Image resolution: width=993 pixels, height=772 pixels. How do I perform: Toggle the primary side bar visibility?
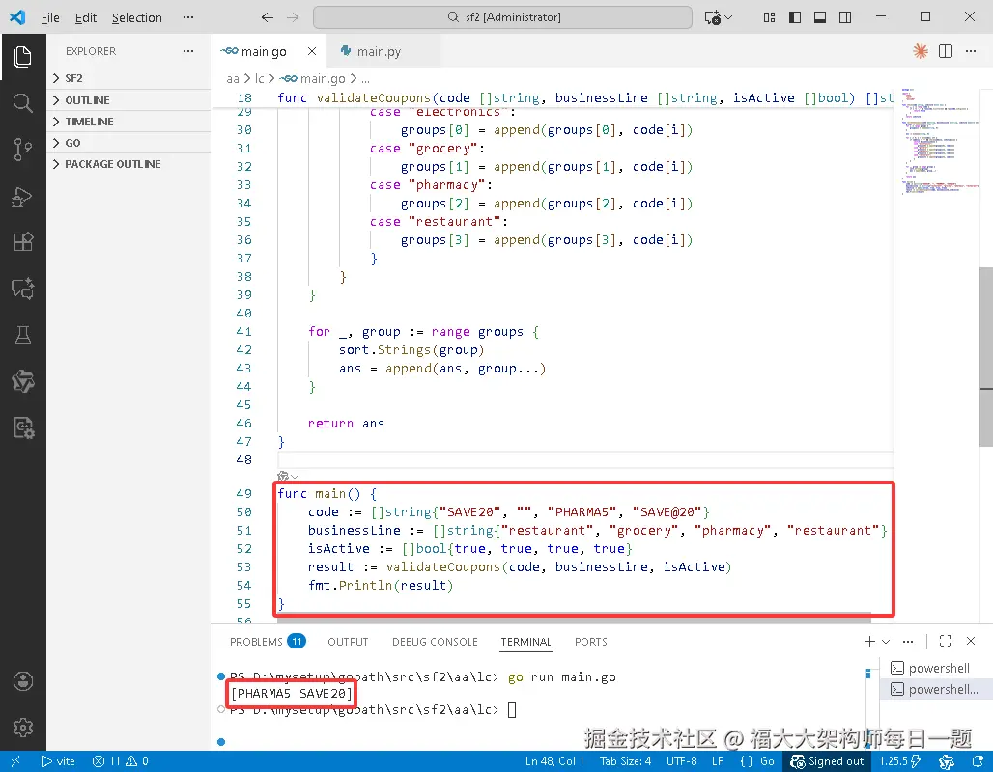(x=794, y=17)
